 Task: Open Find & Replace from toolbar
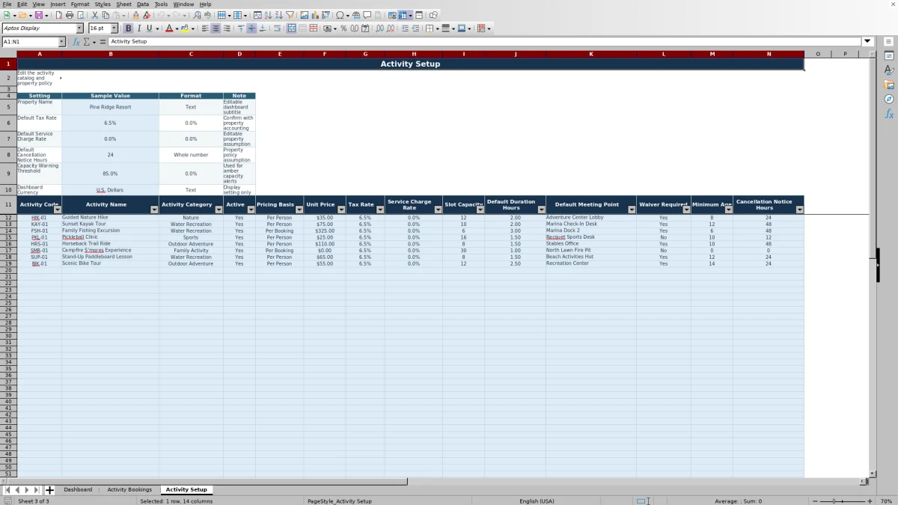(196, 15)
